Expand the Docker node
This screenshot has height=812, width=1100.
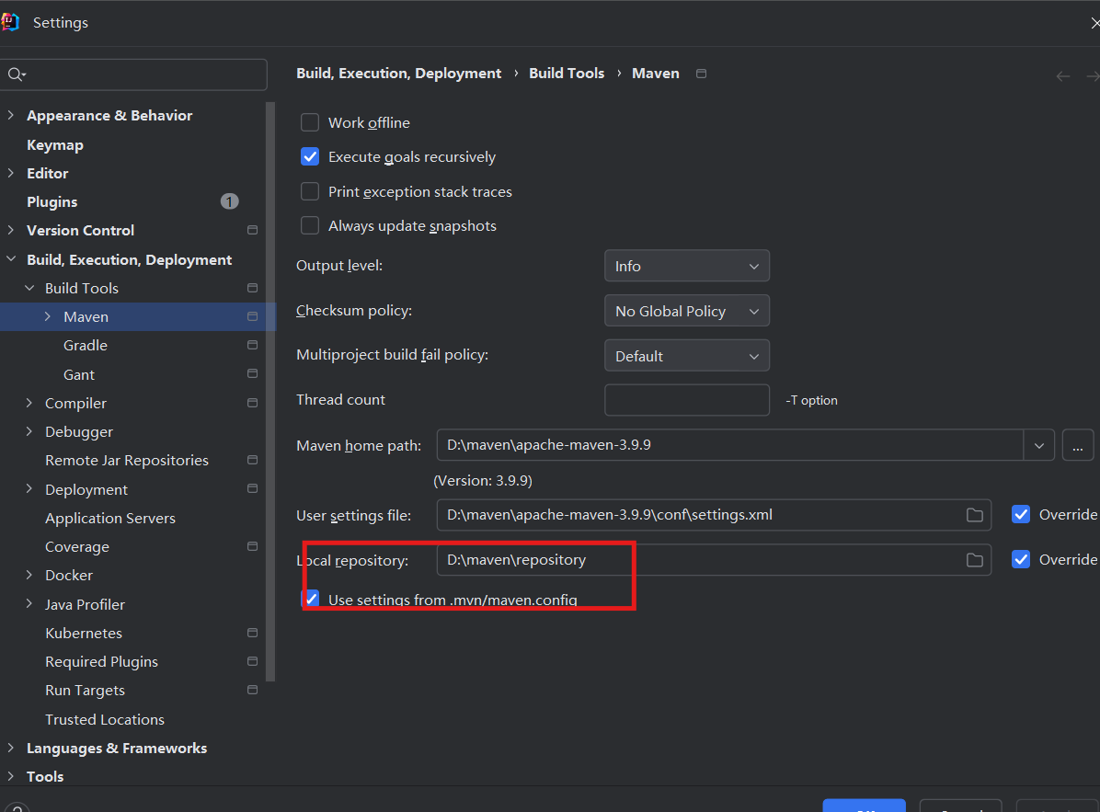pyautogui.click(x=29, y=575)
